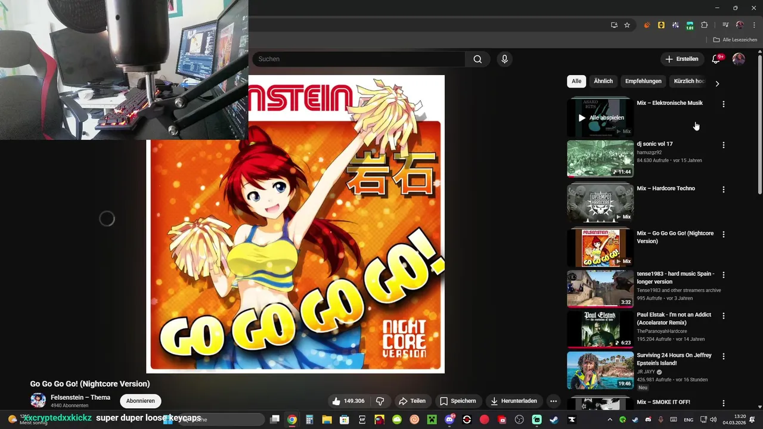Subscribe with the Abonnieren button
This screenshot has width=763, height=429.
(x=141, y=401)
